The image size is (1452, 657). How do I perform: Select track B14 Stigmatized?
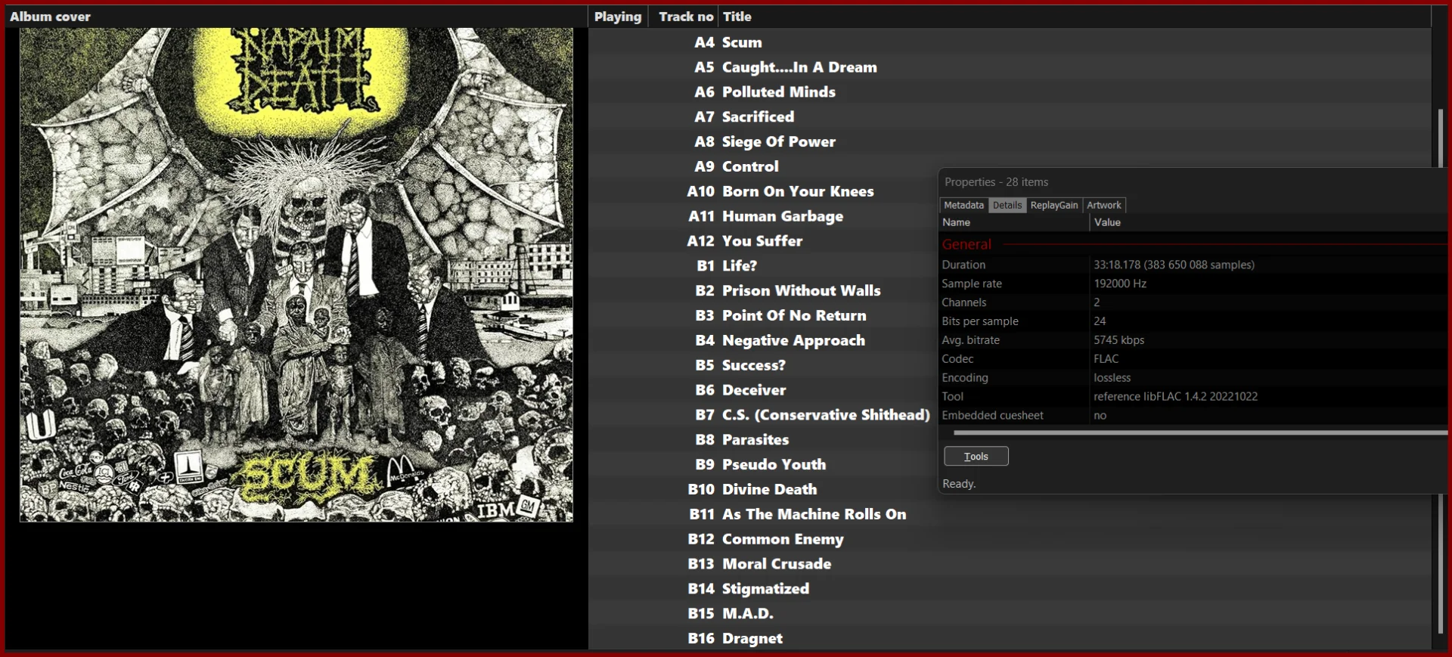(1009, 588)
